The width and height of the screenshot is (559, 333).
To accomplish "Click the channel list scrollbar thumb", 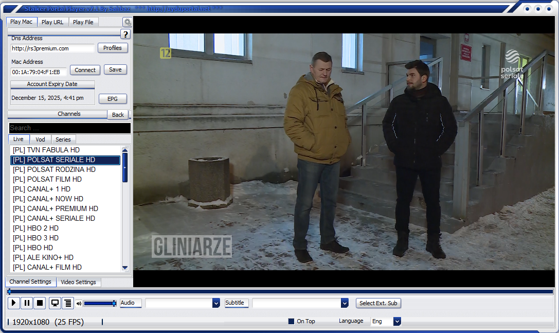I will 125,167.
